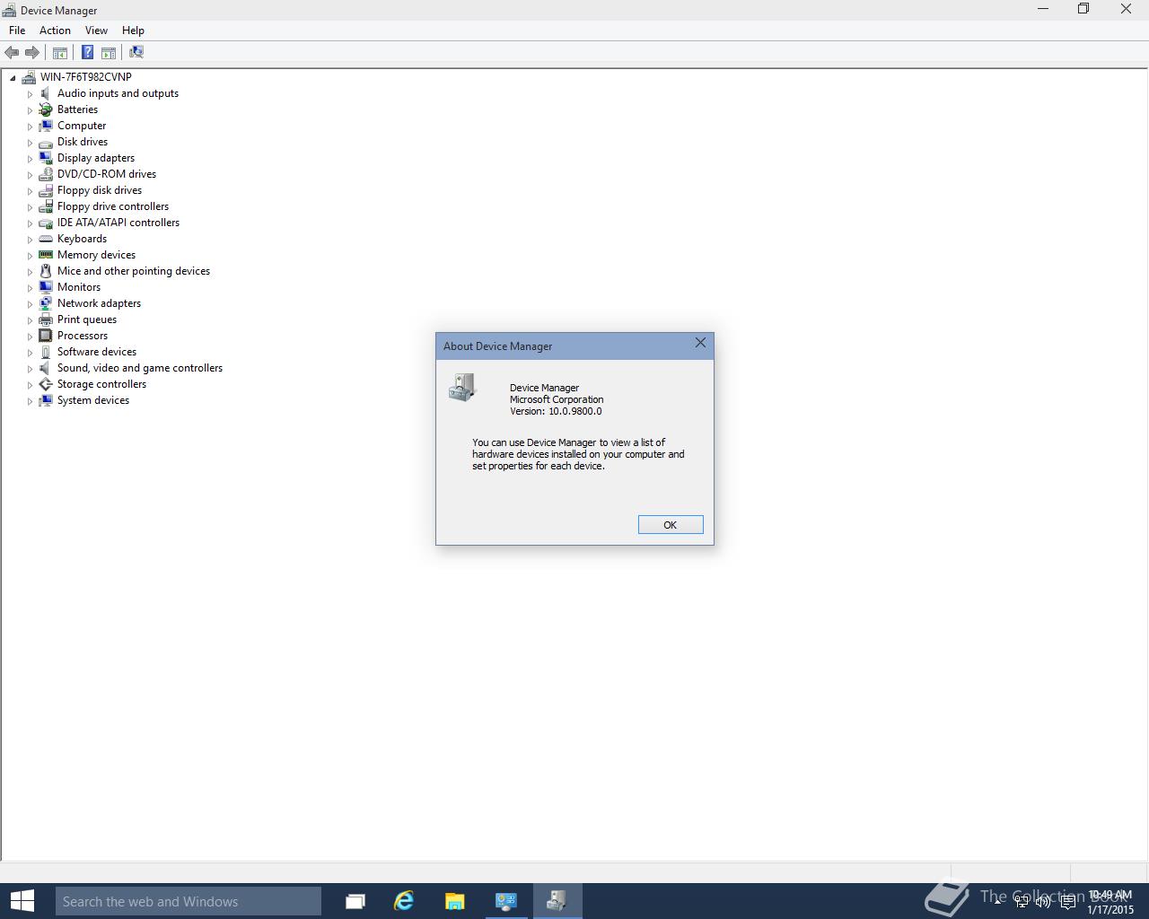Select the Mice and other pointing devices icon
This screenshot has width=1149, height=919.
click(46, 271)
